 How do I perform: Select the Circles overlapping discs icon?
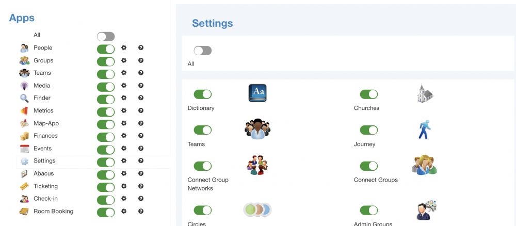[257, 209]
